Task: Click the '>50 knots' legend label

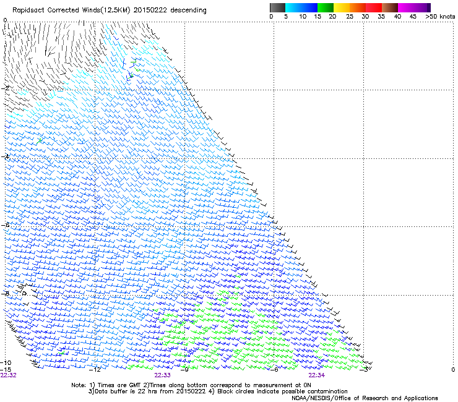Action: pos(440,17)
